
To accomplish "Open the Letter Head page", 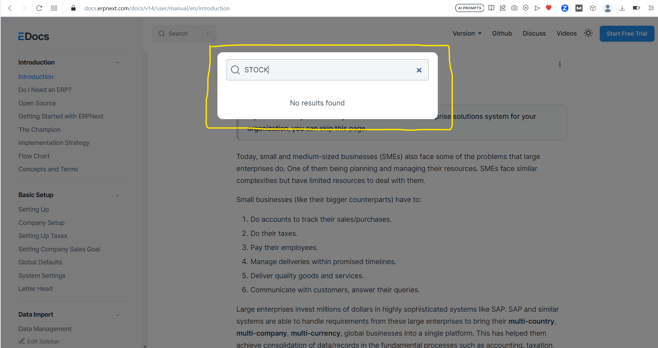I will (x=35, y=289).
